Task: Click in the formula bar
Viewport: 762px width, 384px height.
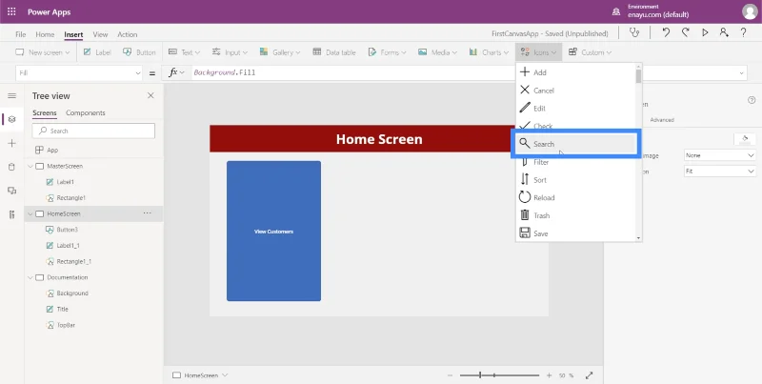Action: click(x=352, y=73)
